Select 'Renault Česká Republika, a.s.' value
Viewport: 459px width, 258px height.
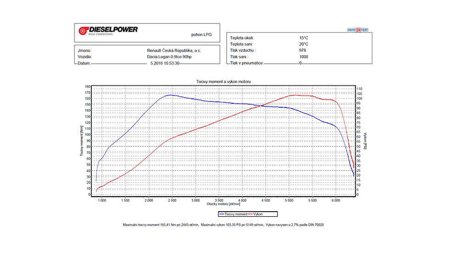click(174, 50)
